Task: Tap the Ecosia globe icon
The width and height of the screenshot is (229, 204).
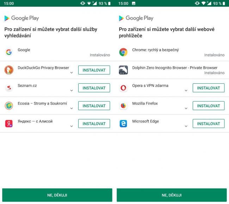Action: tap(9, 106)
